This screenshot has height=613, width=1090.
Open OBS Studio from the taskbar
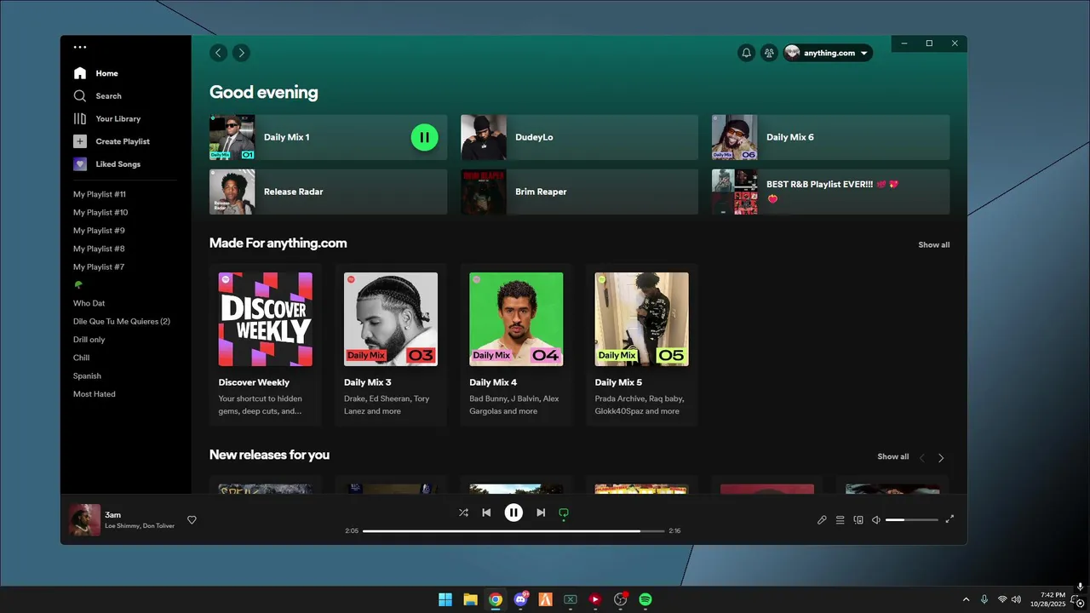[x=620, y=599]
